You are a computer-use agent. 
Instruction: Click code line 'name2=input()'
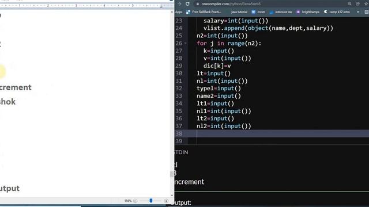pyautogui.click(x=219, y=96)
